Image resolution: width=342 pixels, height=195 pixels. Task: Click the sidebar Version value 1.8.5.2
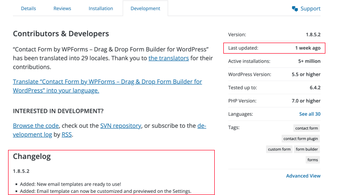(x=313, y=35)
